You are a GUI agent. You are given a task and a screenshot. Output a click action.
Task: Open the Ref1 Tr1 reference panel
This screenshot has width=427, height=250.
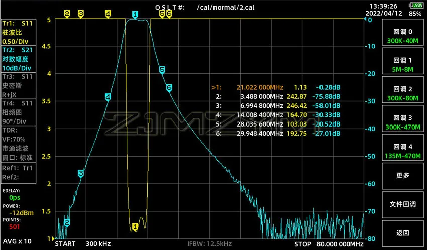click(18, 173)
